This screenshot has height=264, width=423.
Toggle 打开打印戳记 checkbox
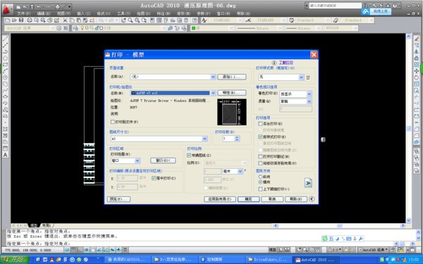260,156
